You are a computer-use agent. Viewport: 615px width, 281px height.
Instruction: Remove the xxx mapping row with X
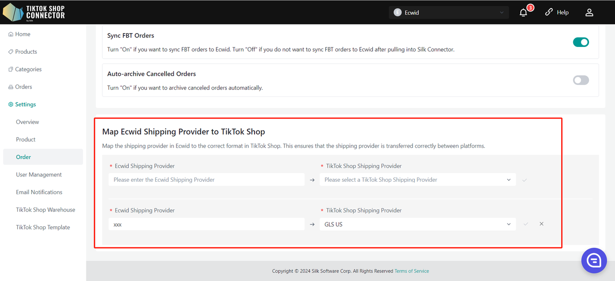(541, 224)
